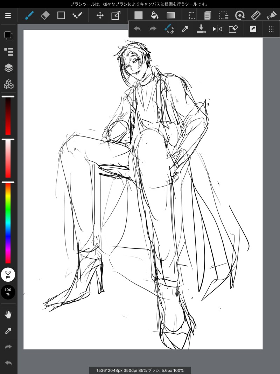Select the Bucket fill tool

[155, 15]
